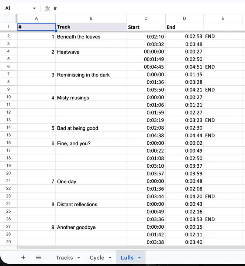This screenshot has height=266, width=245.
Task: Select start time 0:01:06 cell
Action: (146, 105)
